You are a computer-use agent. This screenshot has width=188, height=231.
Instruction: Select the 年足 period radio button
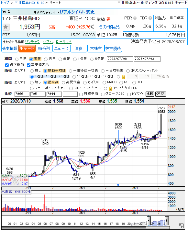point(60,59)
